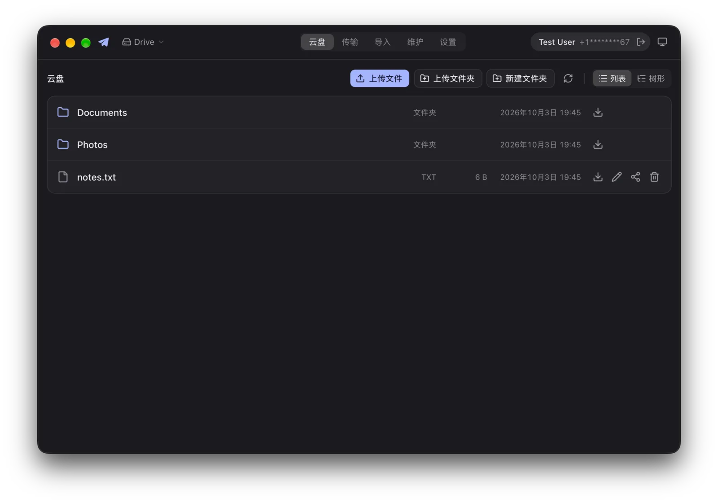This screenshot has width=718, height=503.
Task: Delete notes.txt with trash icon
Action: [654, 177]
